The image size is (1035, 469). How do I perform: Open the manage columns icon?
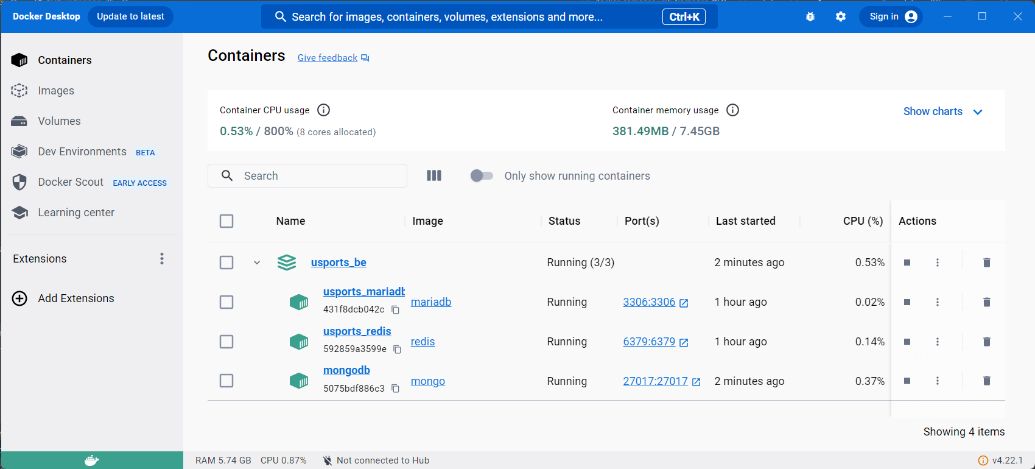click(434, 175)
